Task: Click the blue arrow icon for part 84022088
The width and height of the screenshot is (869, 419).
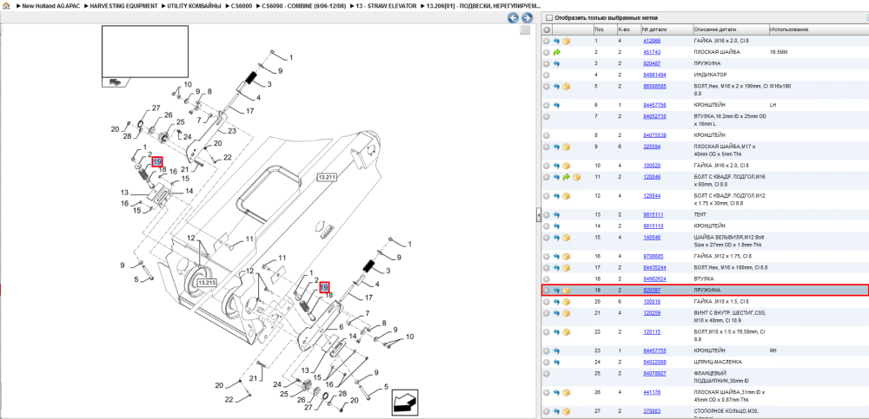Action: click(556, 362)
